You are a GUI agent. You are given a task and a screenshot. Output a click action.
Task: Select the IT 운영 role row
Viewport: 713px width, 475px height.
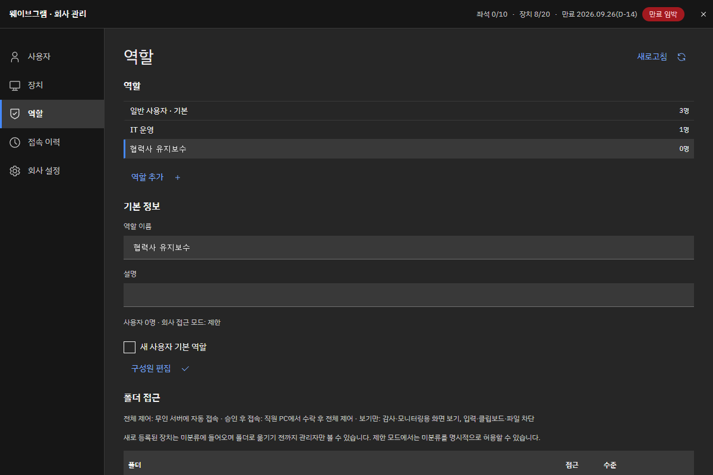pyautogui.click(x=409, y=130)
